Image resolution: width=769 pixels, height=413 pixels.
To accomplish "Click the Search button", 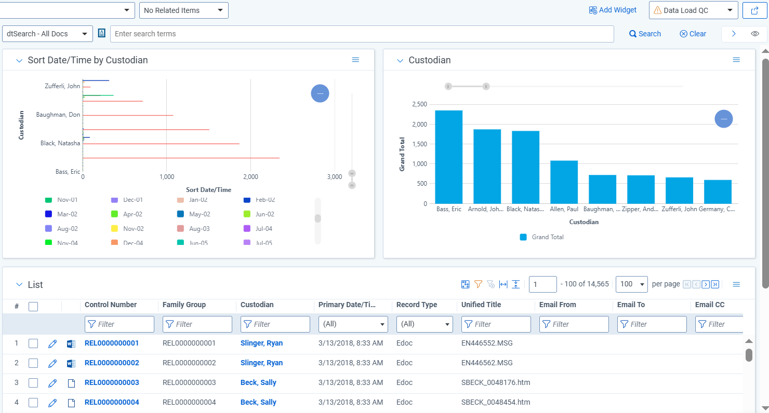I will click(645, 34).
